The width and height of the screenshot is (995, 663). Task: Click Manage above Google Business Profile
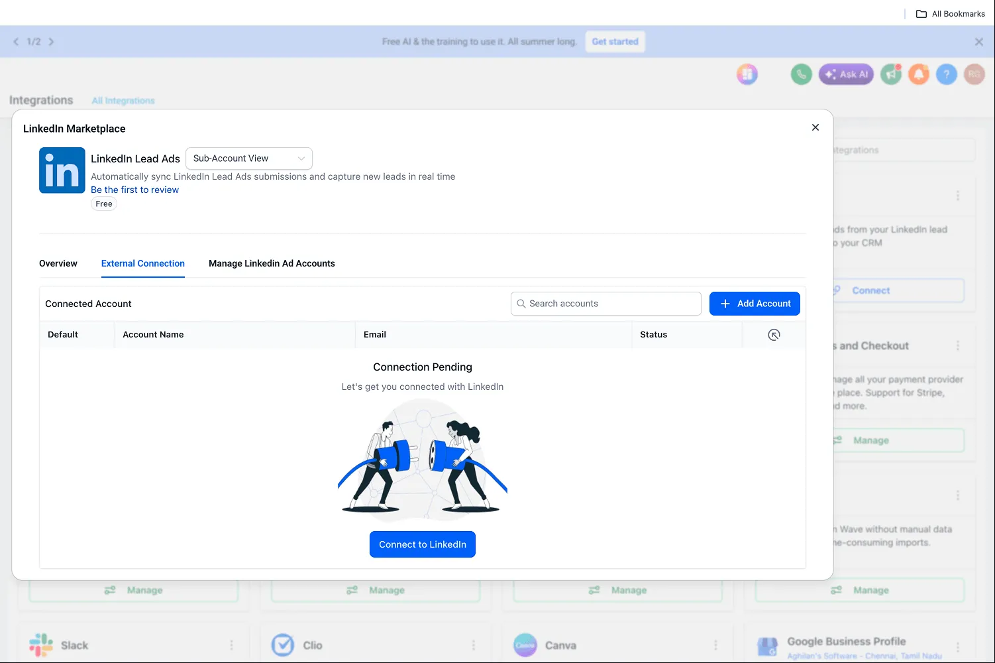[860, 590]
